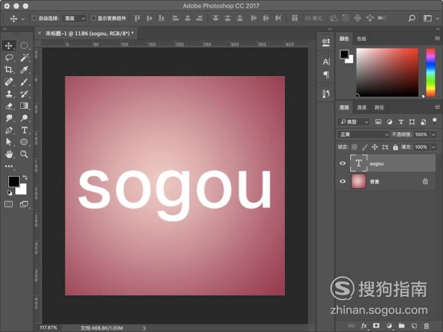Image resolution: width=443 pixels, height=332 pixels.
Task: Open the Color panel options menu
Action: click(x=437, y=38)
